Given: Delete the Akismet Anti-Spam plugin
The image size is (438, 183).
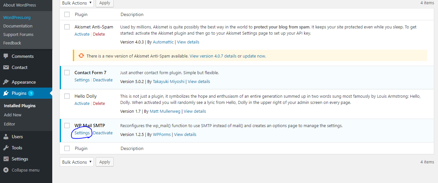Looking at the screenshot, I should pyautogui.click(x=99, y=34).
